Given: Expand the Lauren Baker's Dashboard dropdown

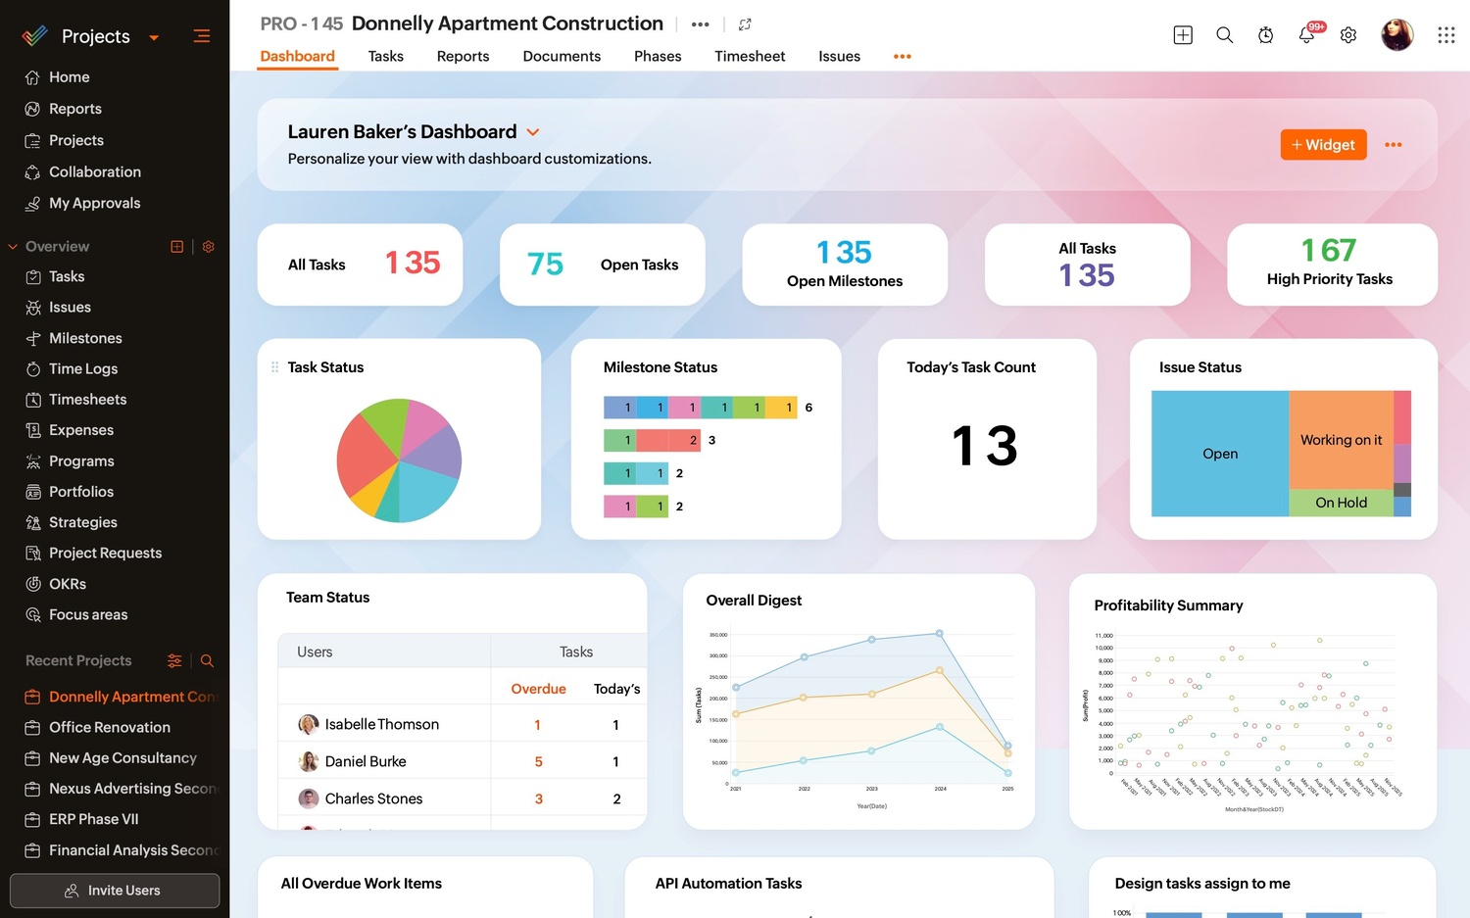Looking at the screenshot, I should (x=533, y=132).
